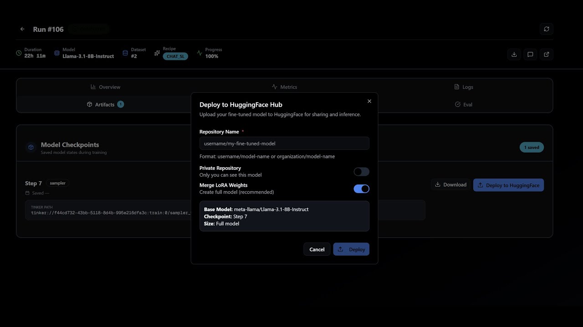This screenshot has width=583, height=327.
Task: Switch to the Metrics tab
Action: coord(284,87)
